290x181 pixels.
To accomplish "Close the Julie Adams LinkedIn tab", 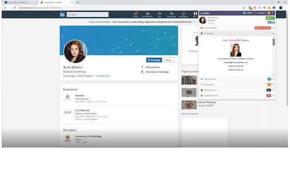I will point(72,3).
